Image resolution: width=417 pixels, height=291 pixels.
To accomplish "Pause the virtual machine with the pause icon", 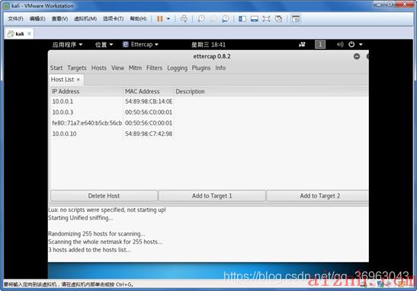I will point(159,19).
